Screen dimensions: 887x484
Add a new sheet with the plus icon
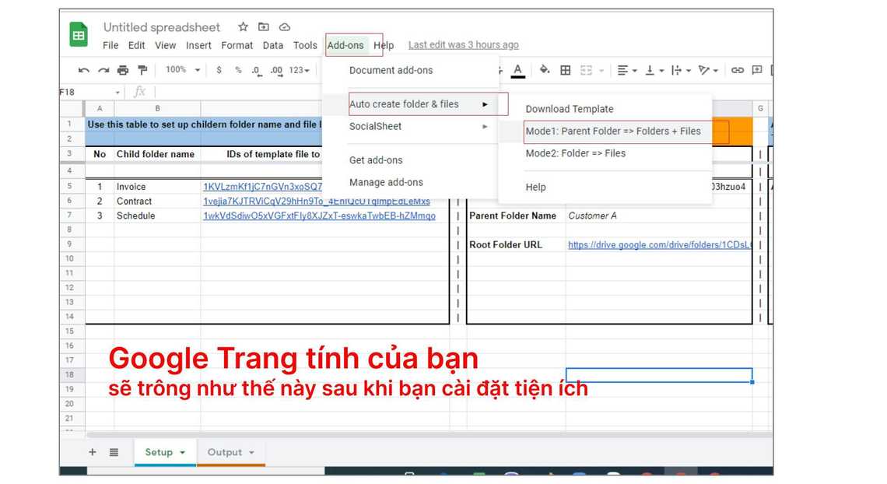point(93,452)
